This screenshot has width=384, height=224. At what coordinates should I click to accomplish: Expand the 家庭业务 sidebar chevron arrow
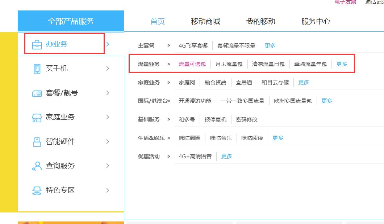click(x=108, y=117)
